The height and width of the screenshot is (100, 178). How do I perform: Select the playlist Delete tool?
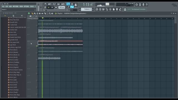tap(37, 14)
